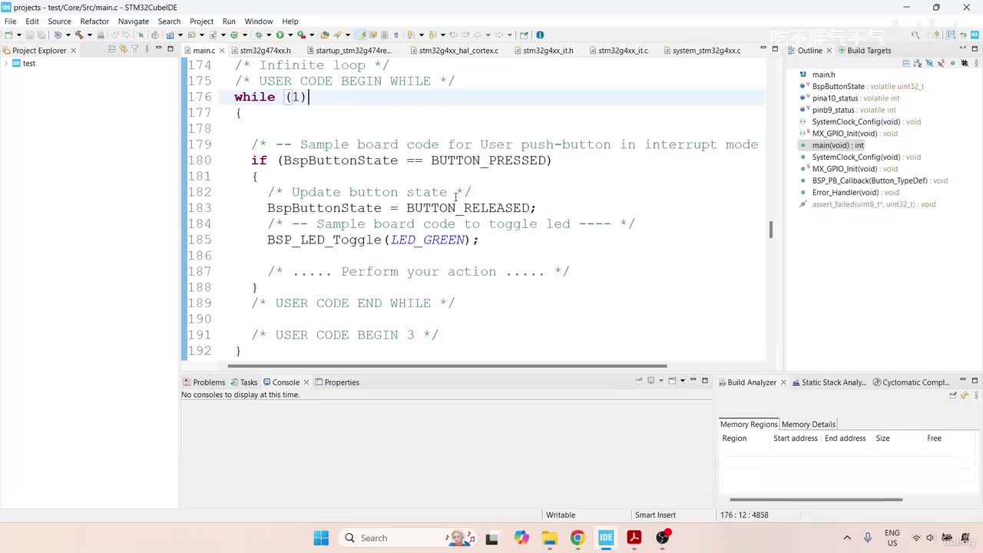Switch to Cyclomatic Complexity tab
The image size is (983, 553).
(912, 382)
